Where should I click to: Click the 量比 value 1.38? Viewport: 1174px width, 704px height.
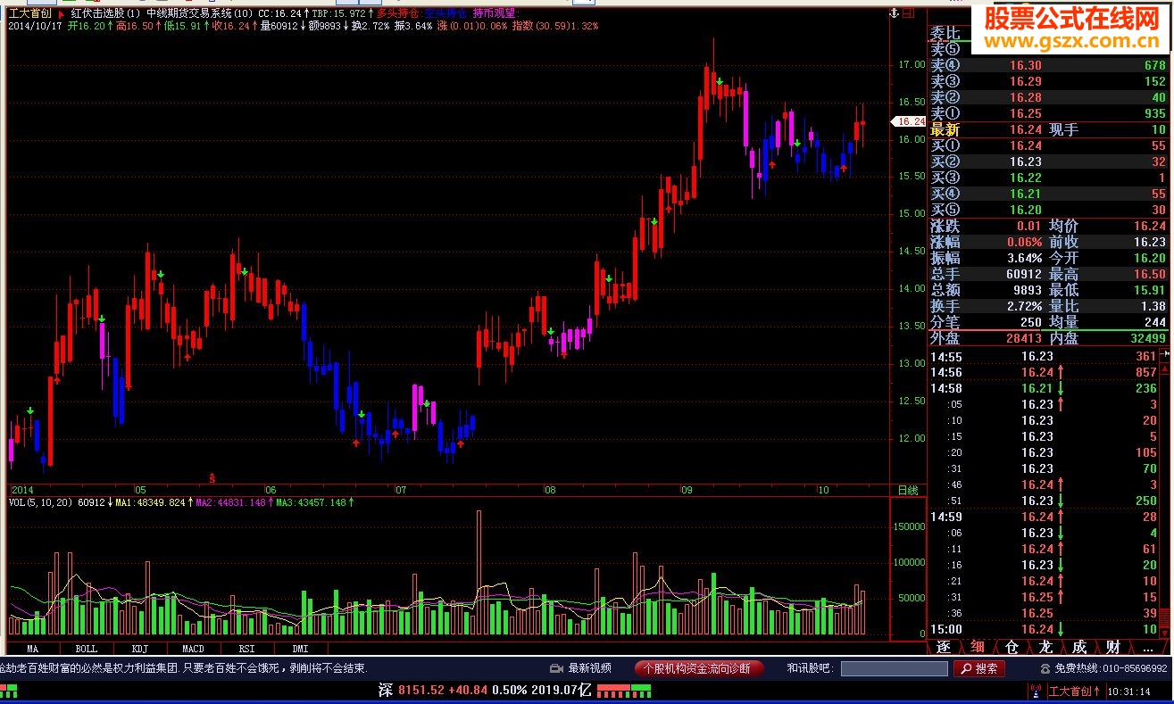[1153, 306]
